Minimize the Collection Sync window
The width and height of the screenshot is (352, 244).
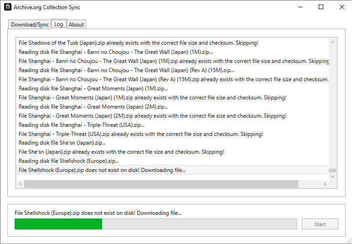click(x=300, y=7)
